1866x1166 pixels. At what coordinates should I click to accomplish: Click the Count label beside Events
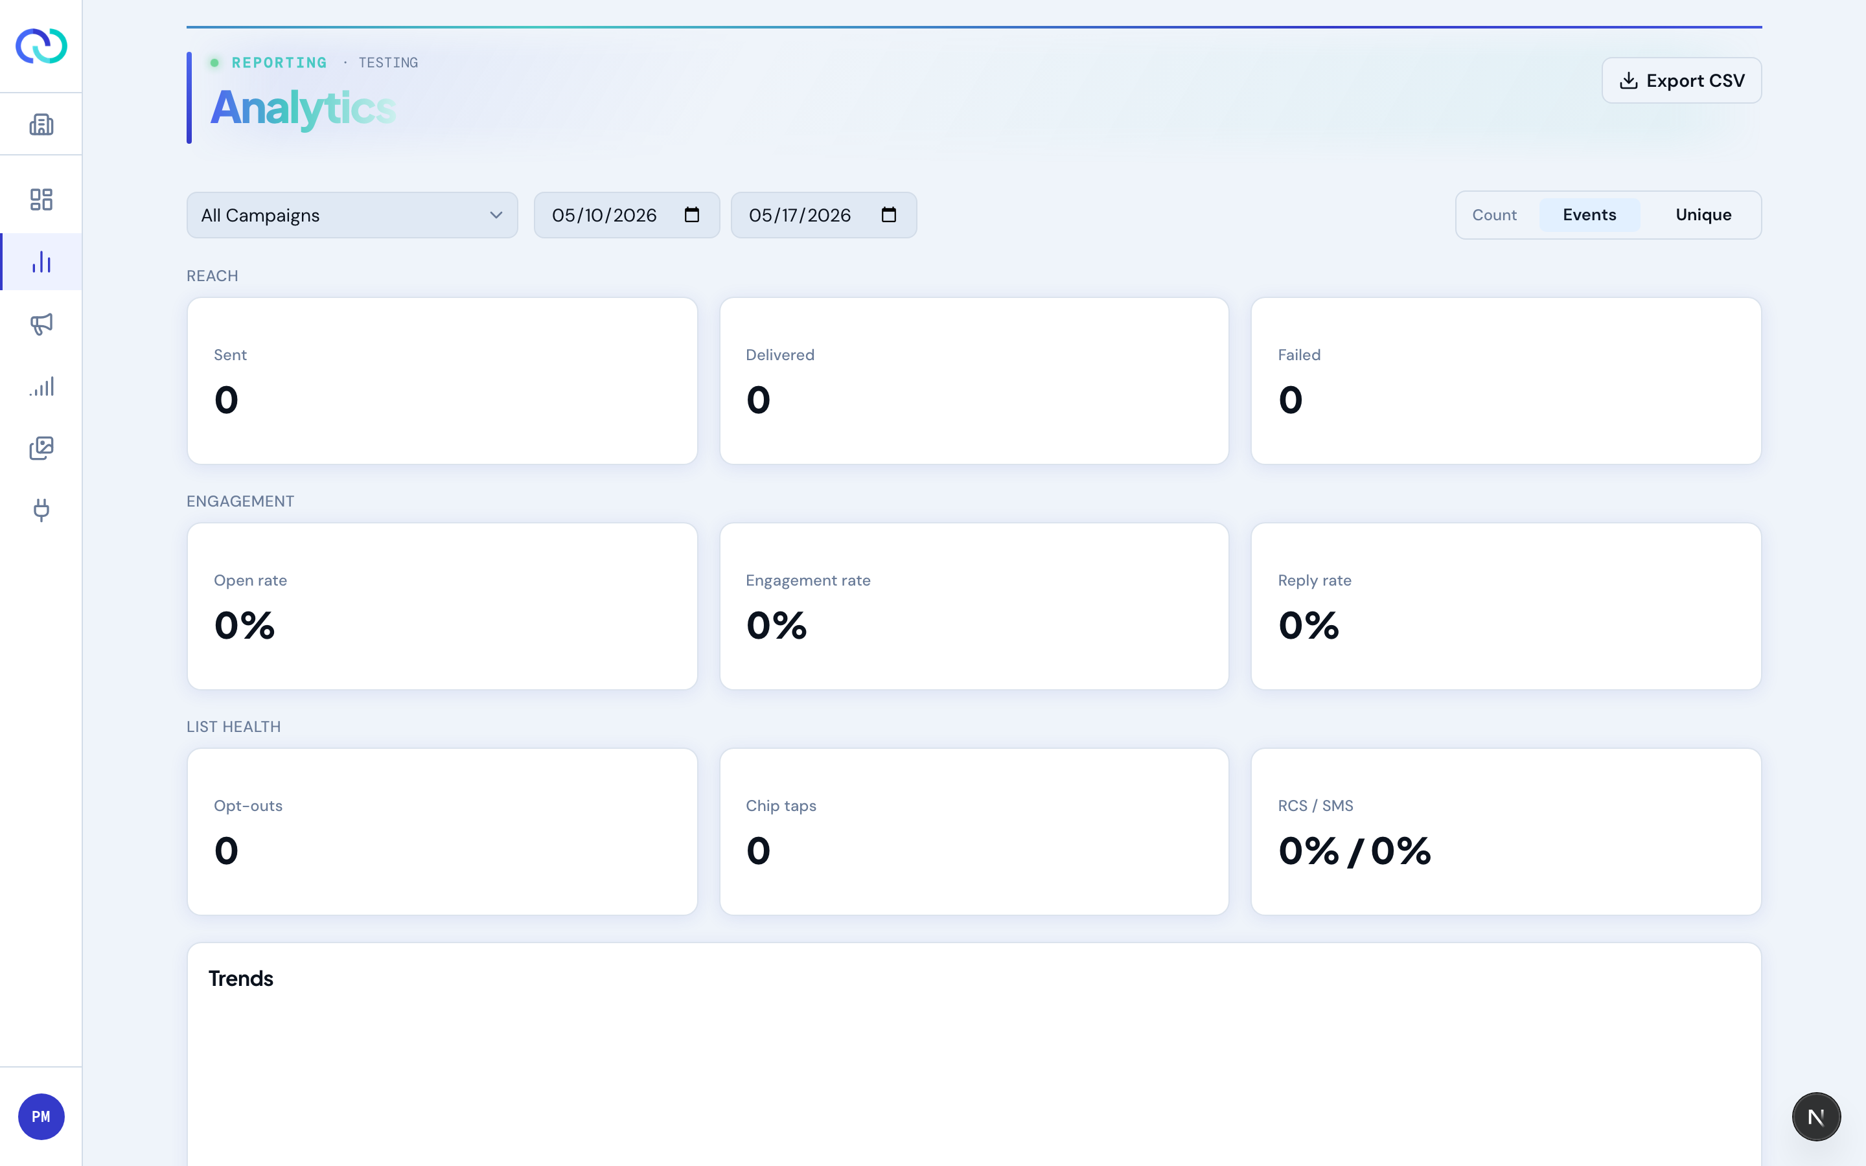(x=1493, y=215)
